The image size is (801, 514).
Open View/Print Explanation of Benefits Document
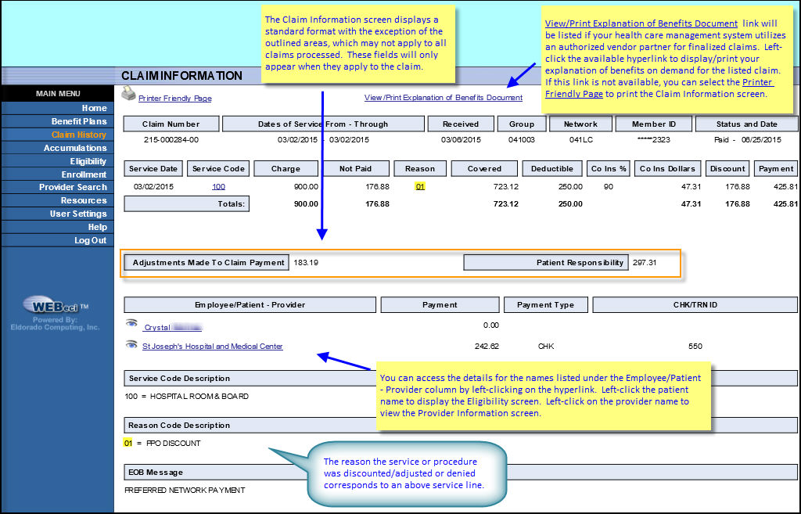444,97
